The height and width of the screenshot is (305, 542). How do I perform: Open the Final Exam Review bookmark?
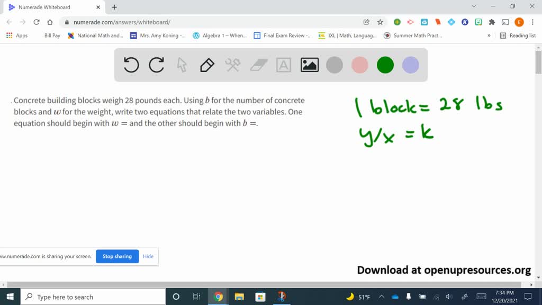pyautogui.click(x=283, y=35)
